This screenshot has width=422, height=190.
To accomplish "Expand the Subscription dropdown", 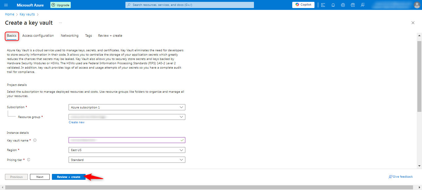I will pyautogui.click(x=127, y=107).
